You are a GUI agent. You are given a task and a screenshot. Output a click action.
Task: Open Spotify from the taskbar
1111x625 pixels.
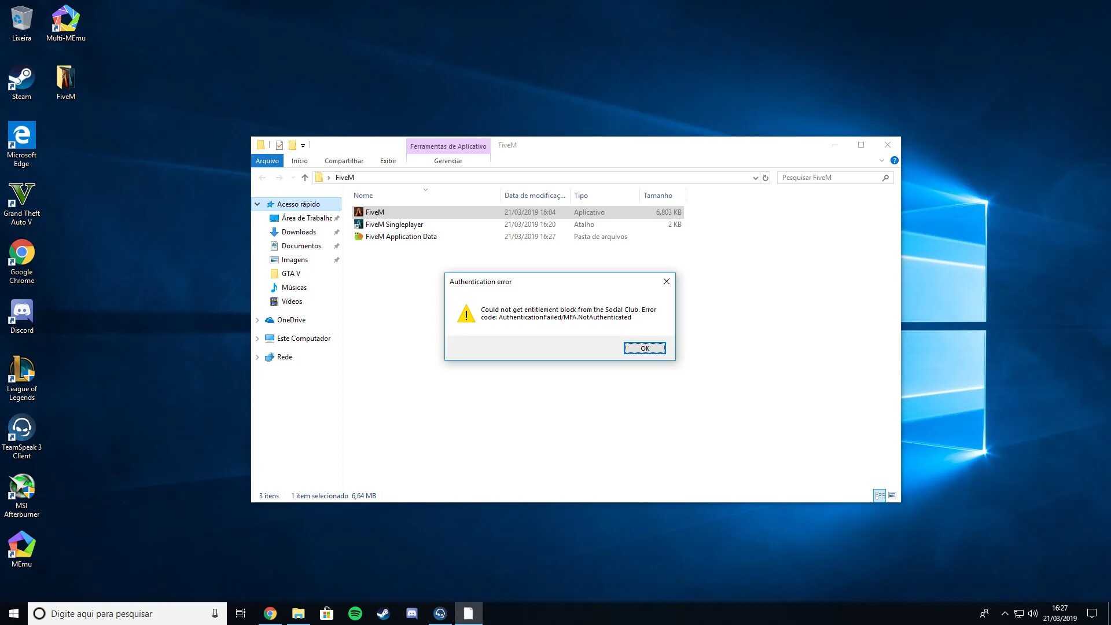coord(355,613)
